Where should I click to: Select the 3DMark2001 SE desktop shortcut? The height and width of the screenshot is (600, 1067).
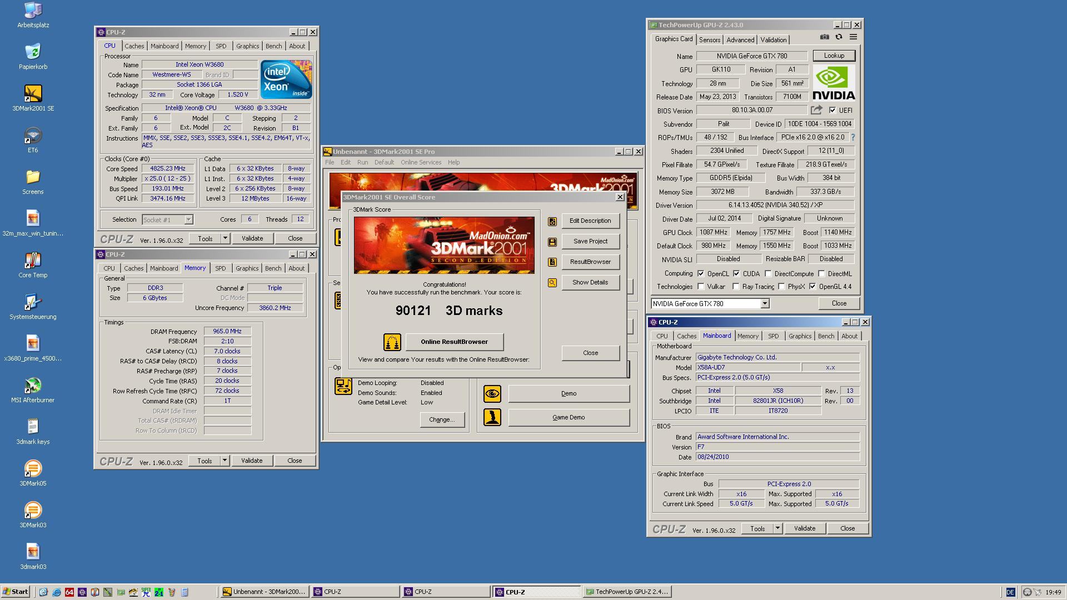click(33, 98)
